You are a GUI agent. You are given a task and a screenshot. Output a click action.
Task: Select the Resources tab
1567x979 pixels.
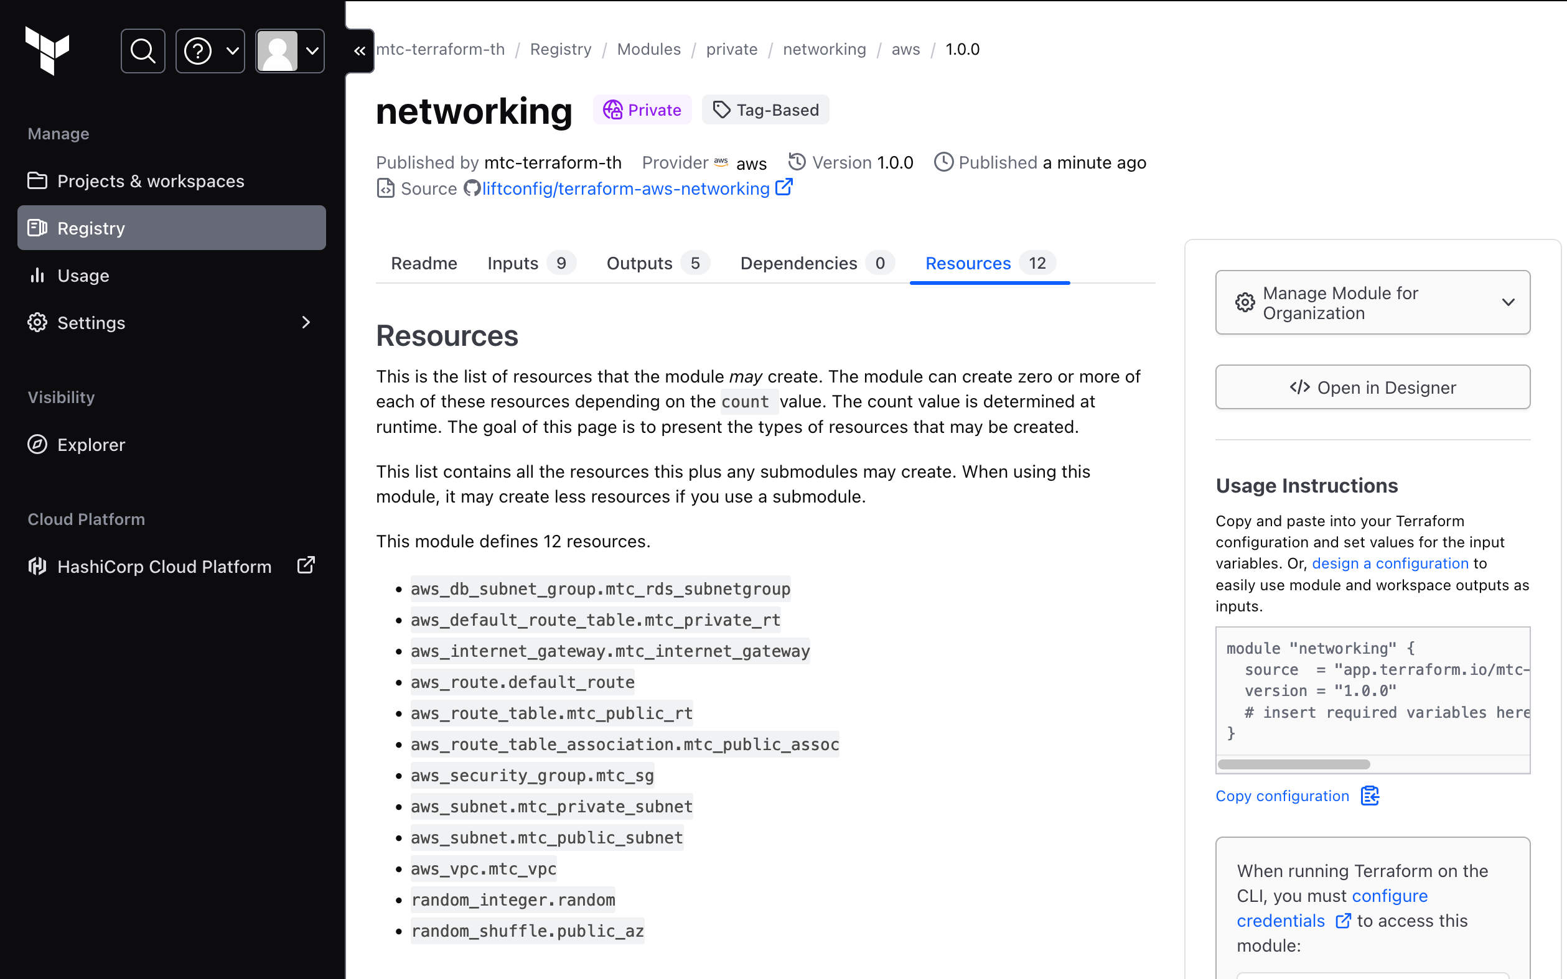[x=990, y=263]
